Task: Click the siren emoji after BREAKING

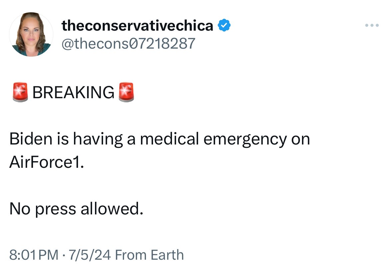Action: click(x=126, y=92)
